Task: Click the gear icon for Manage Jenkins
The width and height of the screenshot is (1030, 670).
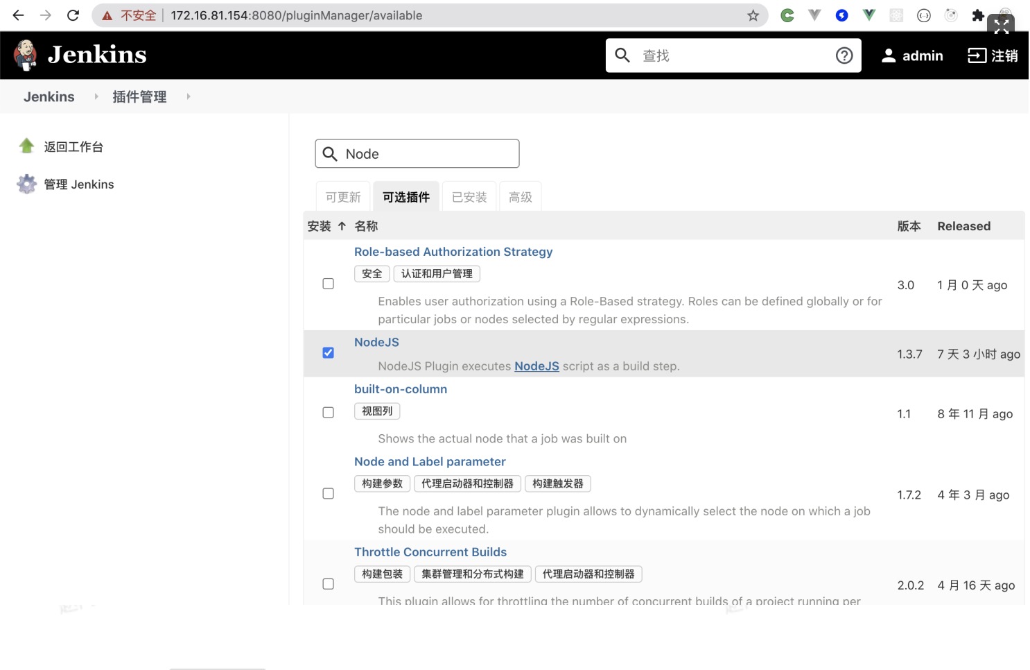Action: (x=27, y=184)
